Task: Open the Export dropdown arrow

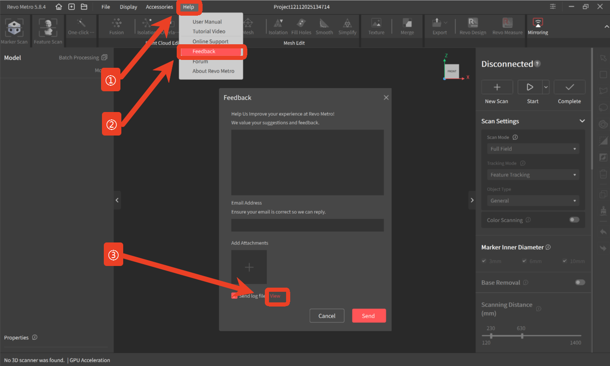Action: (446, 23)
